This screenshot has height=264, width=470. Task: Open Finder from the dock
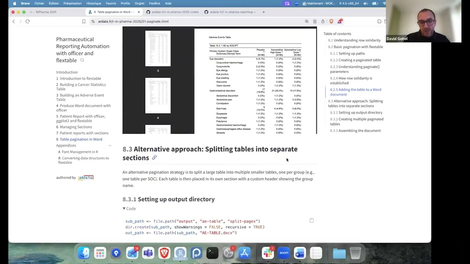tap(84, 253)
